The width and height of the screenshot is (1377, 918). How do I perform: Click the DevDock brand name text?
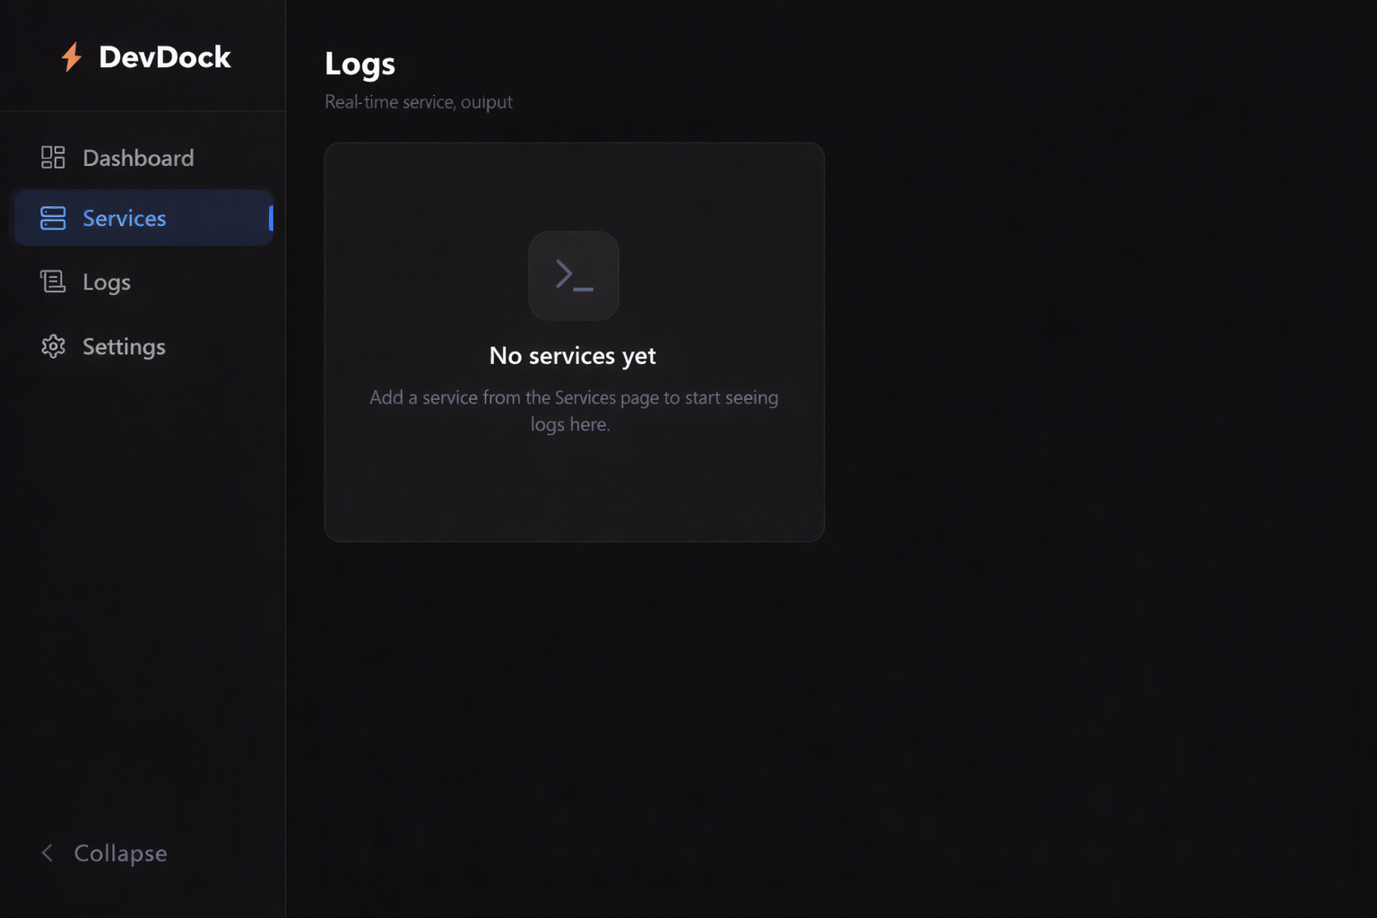[x=165, y=57]
